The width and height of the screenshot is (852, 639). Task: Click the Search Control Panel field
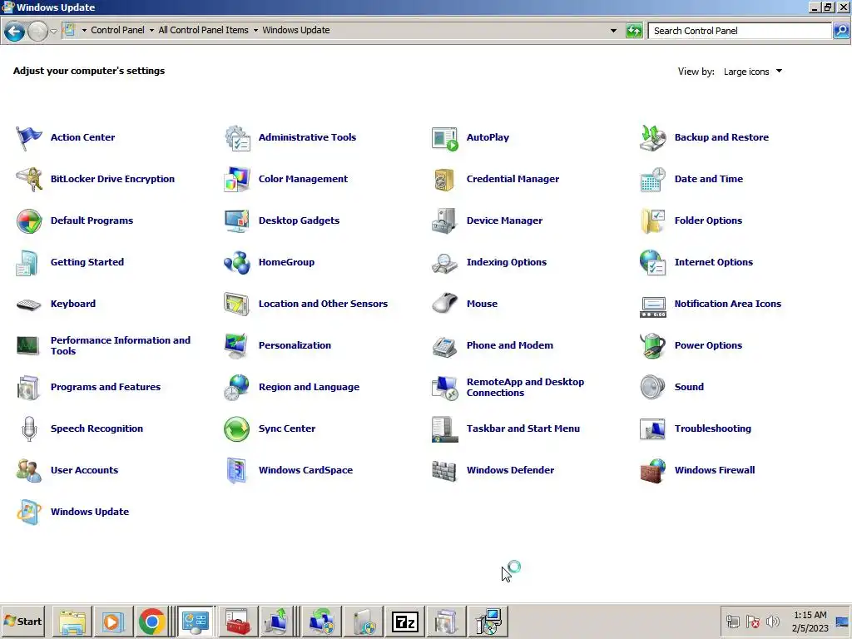(x=740, y=31)
